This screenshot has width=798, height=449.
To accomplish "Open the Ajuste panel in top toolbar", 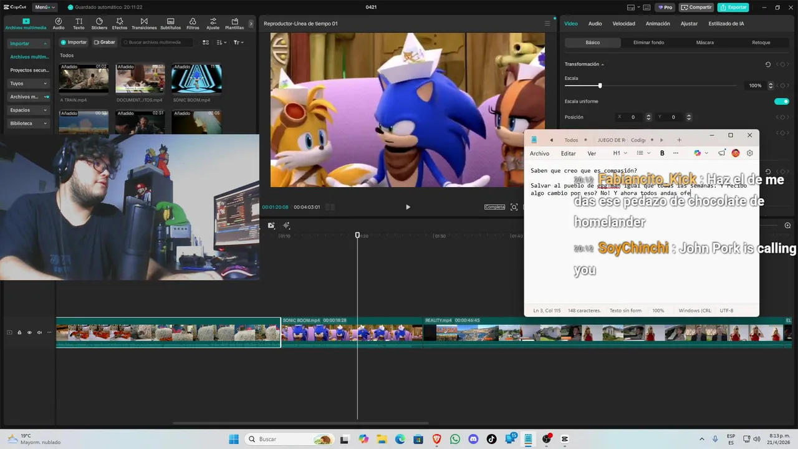I will [x=213, y=24].
